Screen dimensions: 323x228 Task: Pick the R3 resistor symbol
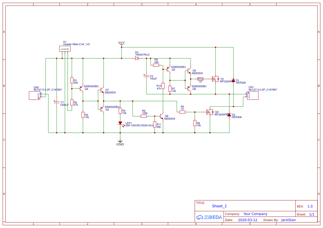83,115
